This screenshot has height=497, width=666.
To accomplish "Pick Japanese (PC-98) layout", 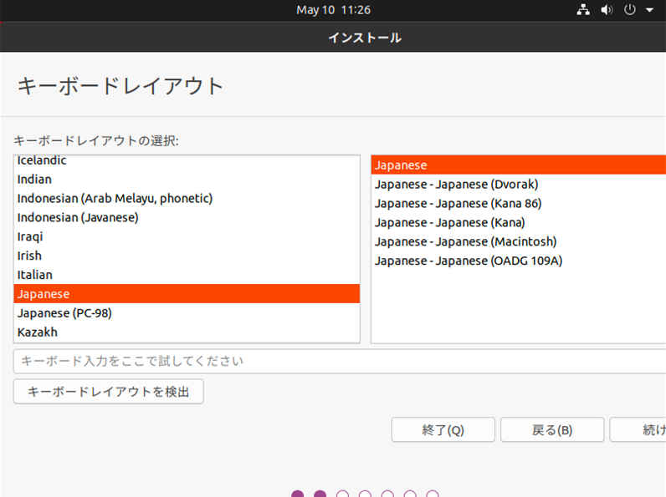I will [64, 313].
